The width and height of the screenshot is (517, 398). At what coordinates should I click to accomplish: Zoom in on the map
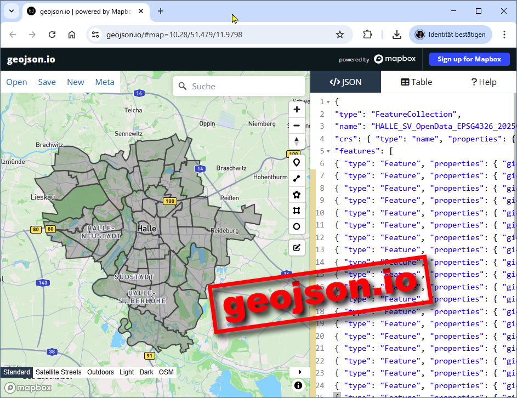click(x=297, y=110)
